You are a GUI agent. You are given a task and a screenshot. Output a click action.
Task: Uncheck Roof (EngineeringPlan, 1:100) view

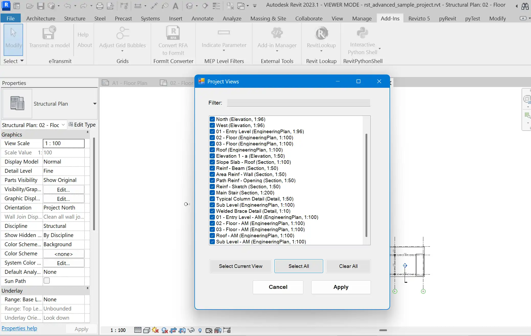212,150
